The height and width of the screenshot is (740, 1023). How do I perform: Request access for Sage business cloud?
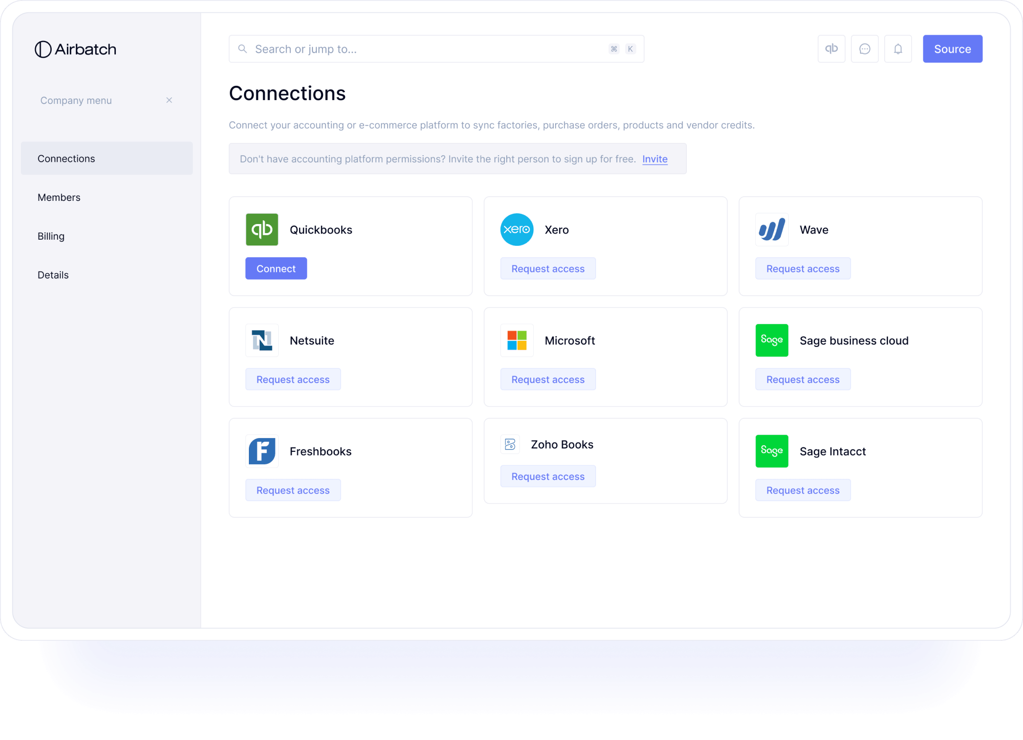point(803,379)
